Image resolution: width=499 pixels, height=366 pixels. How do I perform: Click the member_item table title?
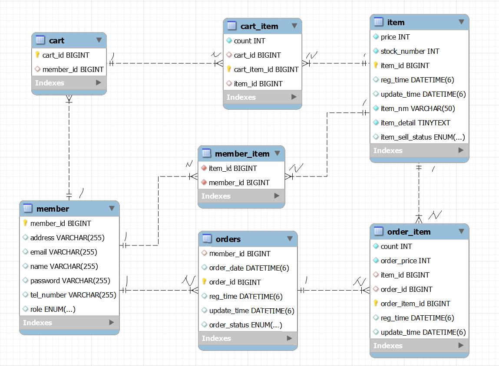(x=242, y=154)
